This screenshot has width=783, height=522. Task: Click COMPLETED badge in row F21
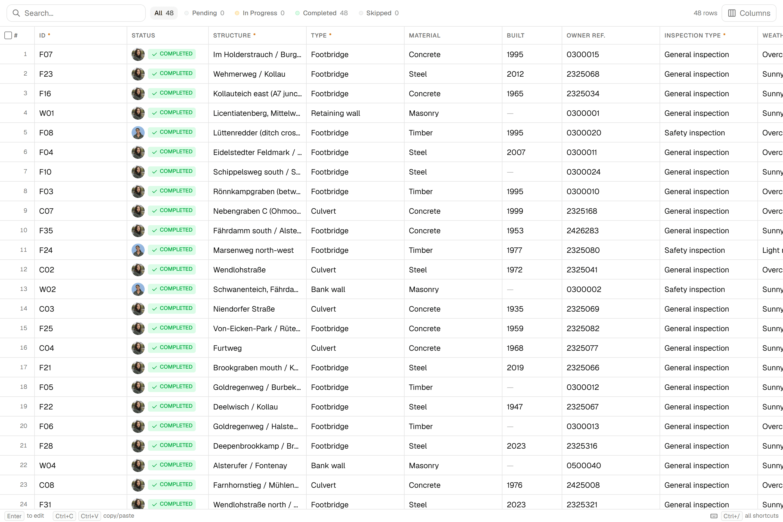(x=172, y=367)
